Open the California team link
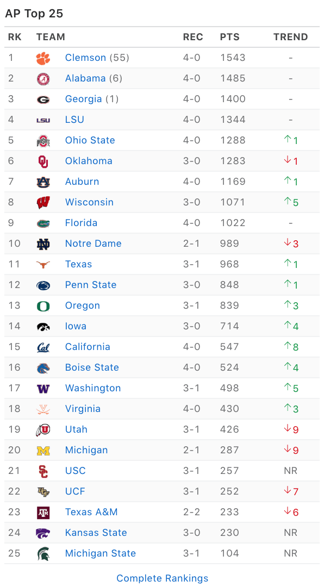This screenshot has width=324, height=587. 88,347
